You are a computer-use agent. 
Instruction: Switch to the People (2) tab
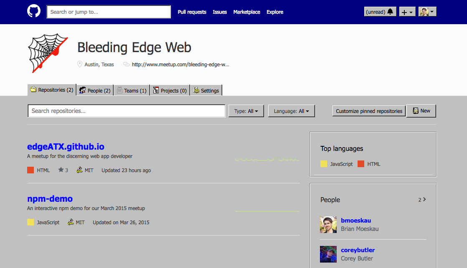[x=95, y=90]
